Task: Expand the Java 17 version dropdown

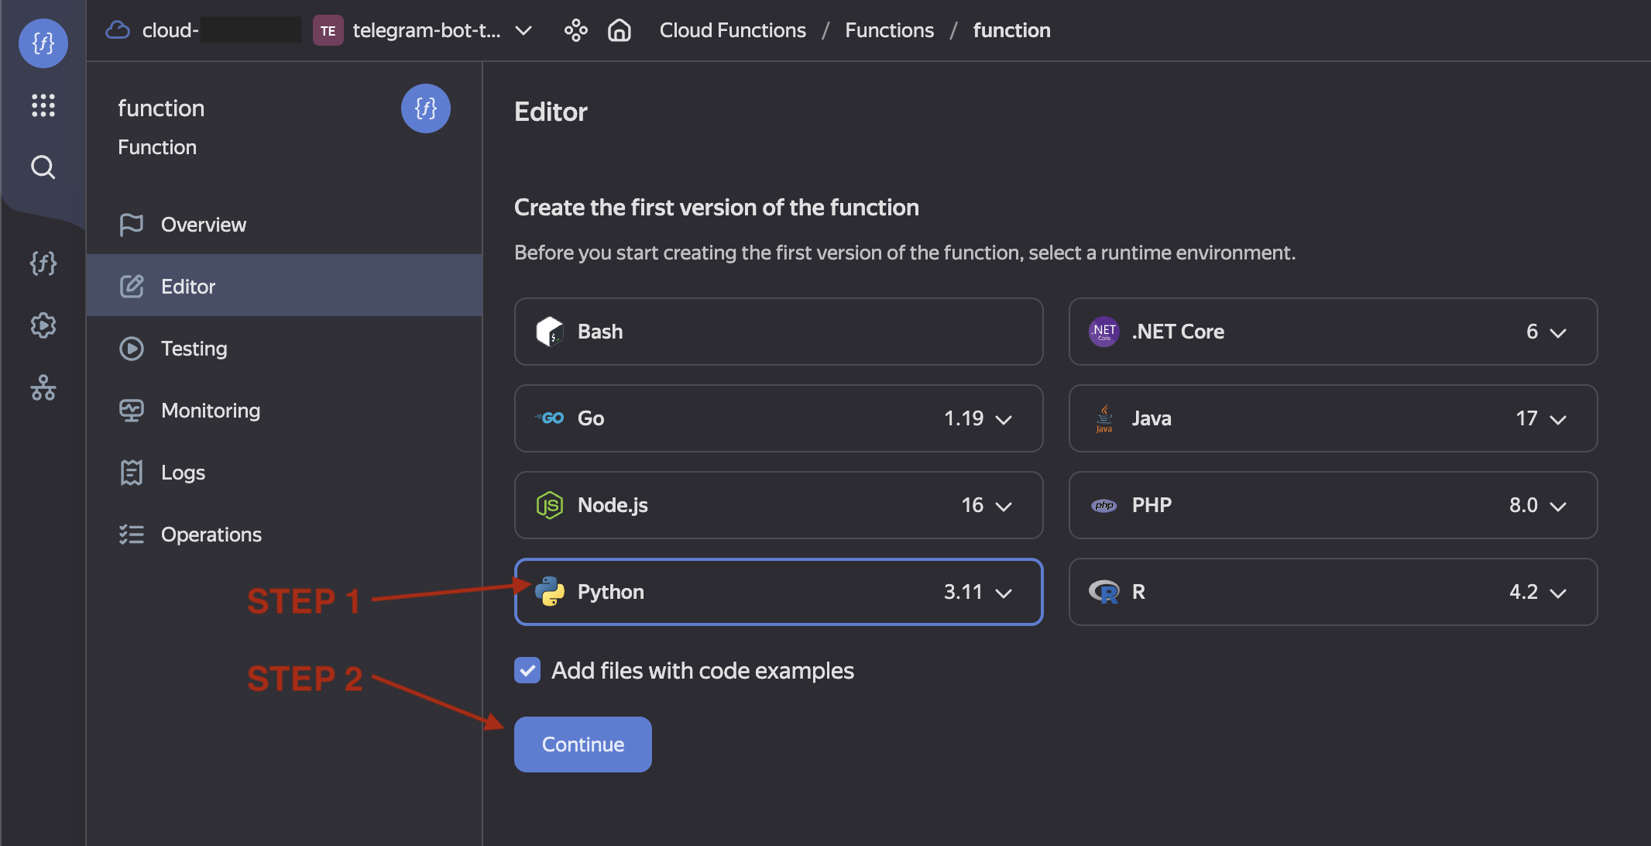Action: pyautogui.click(x=1558, y=419)
